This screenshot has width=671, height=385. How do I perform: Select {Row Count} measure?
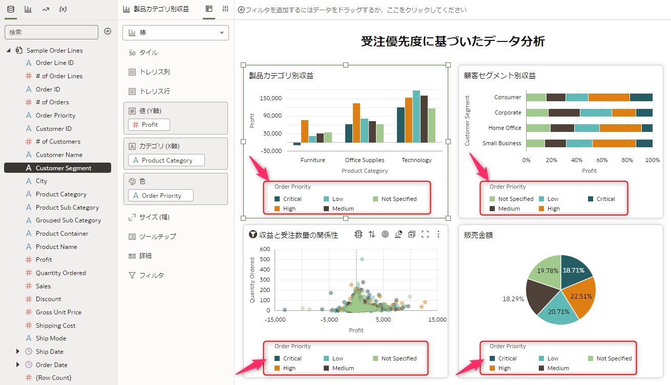click(x=53, y=377)
